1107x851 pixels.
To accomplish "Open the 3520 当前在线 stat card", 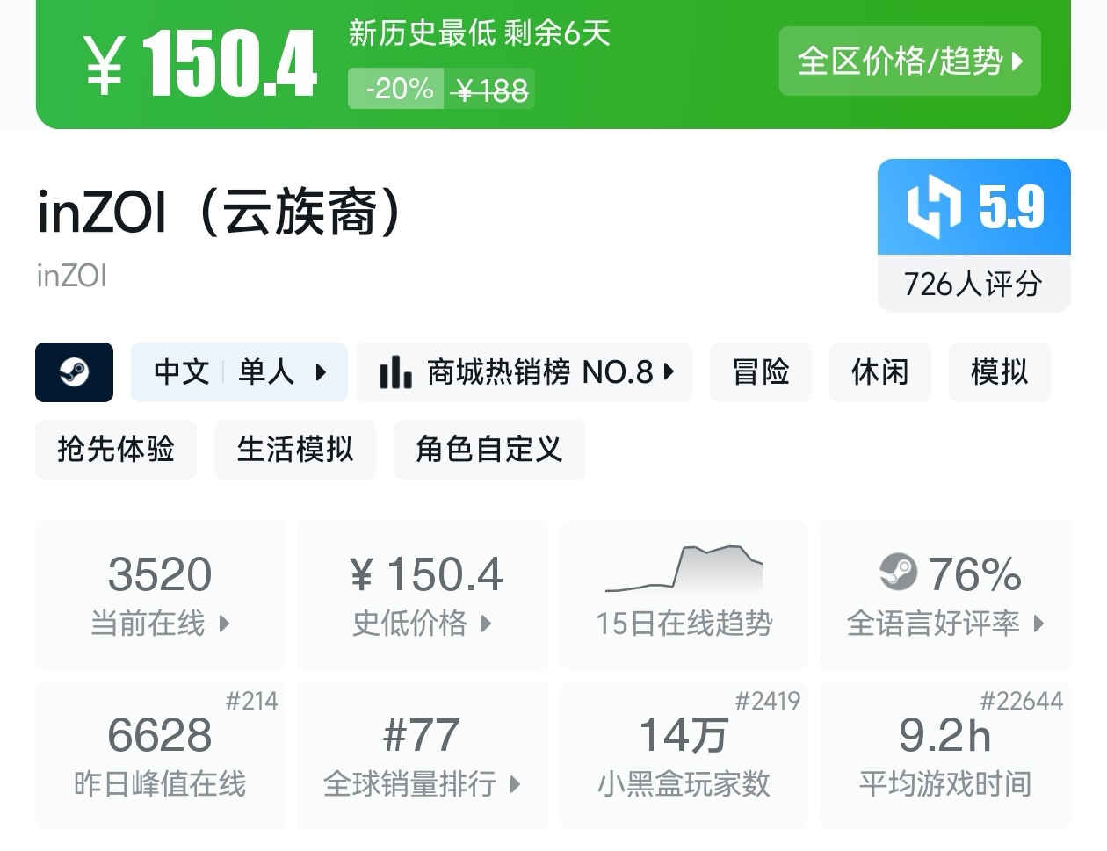I will tap(160, 595).
